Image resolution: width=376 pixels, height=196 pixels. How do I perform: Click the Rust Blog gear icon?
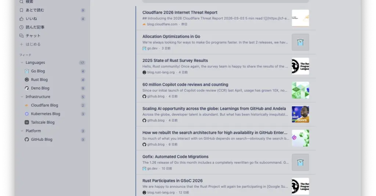27,79
